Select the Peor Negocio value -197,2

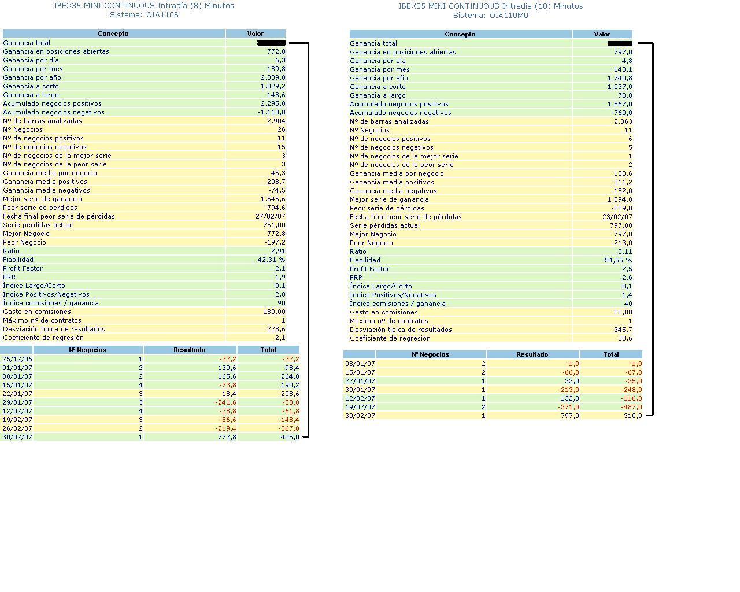pos(275,242)
